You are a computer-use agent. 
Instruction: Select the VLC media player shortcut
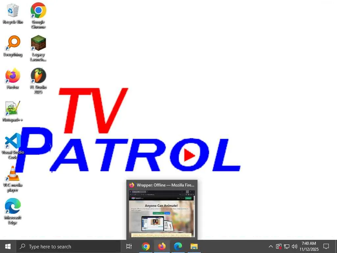[13, 179]
